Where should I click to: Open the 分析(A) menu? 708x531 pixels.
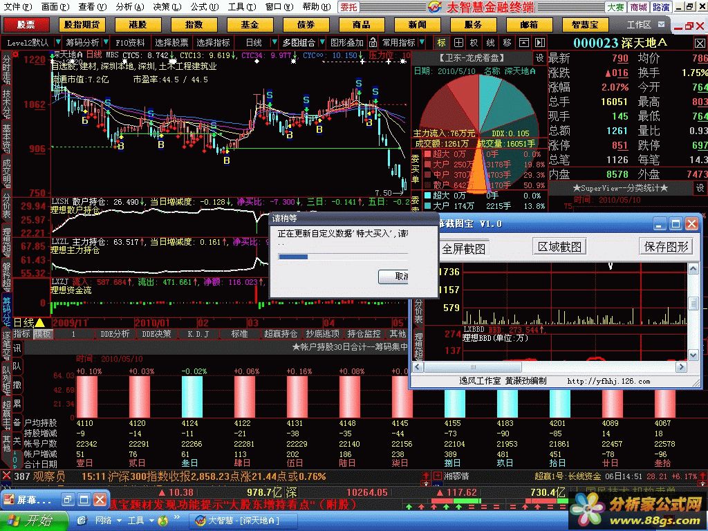(x=129, y=7)
